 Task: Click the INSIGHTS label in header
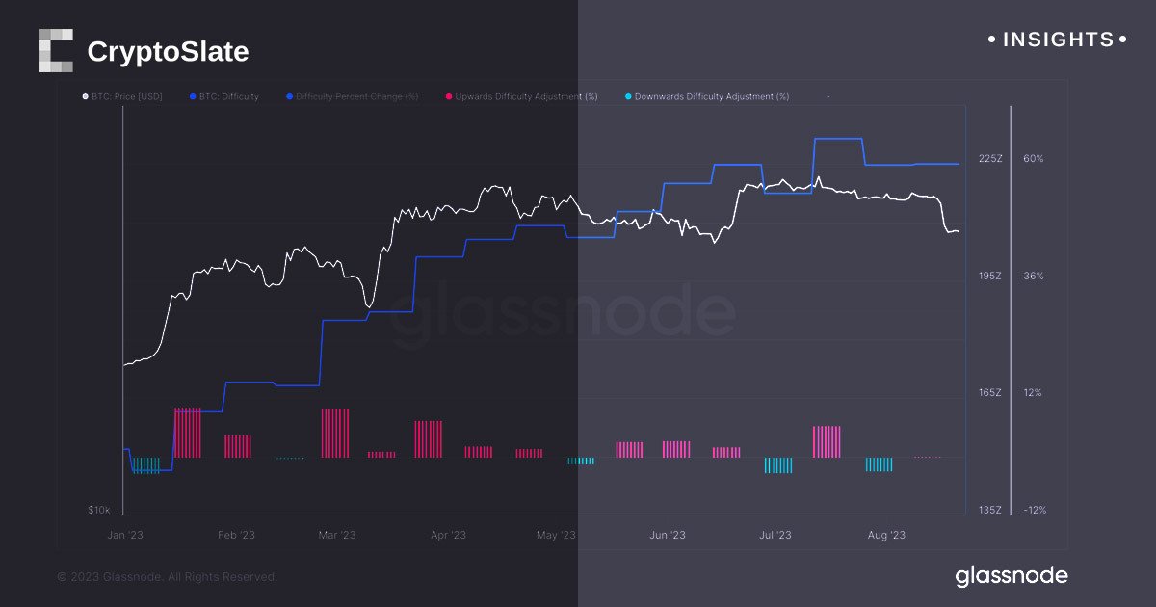coord(1058,40)
